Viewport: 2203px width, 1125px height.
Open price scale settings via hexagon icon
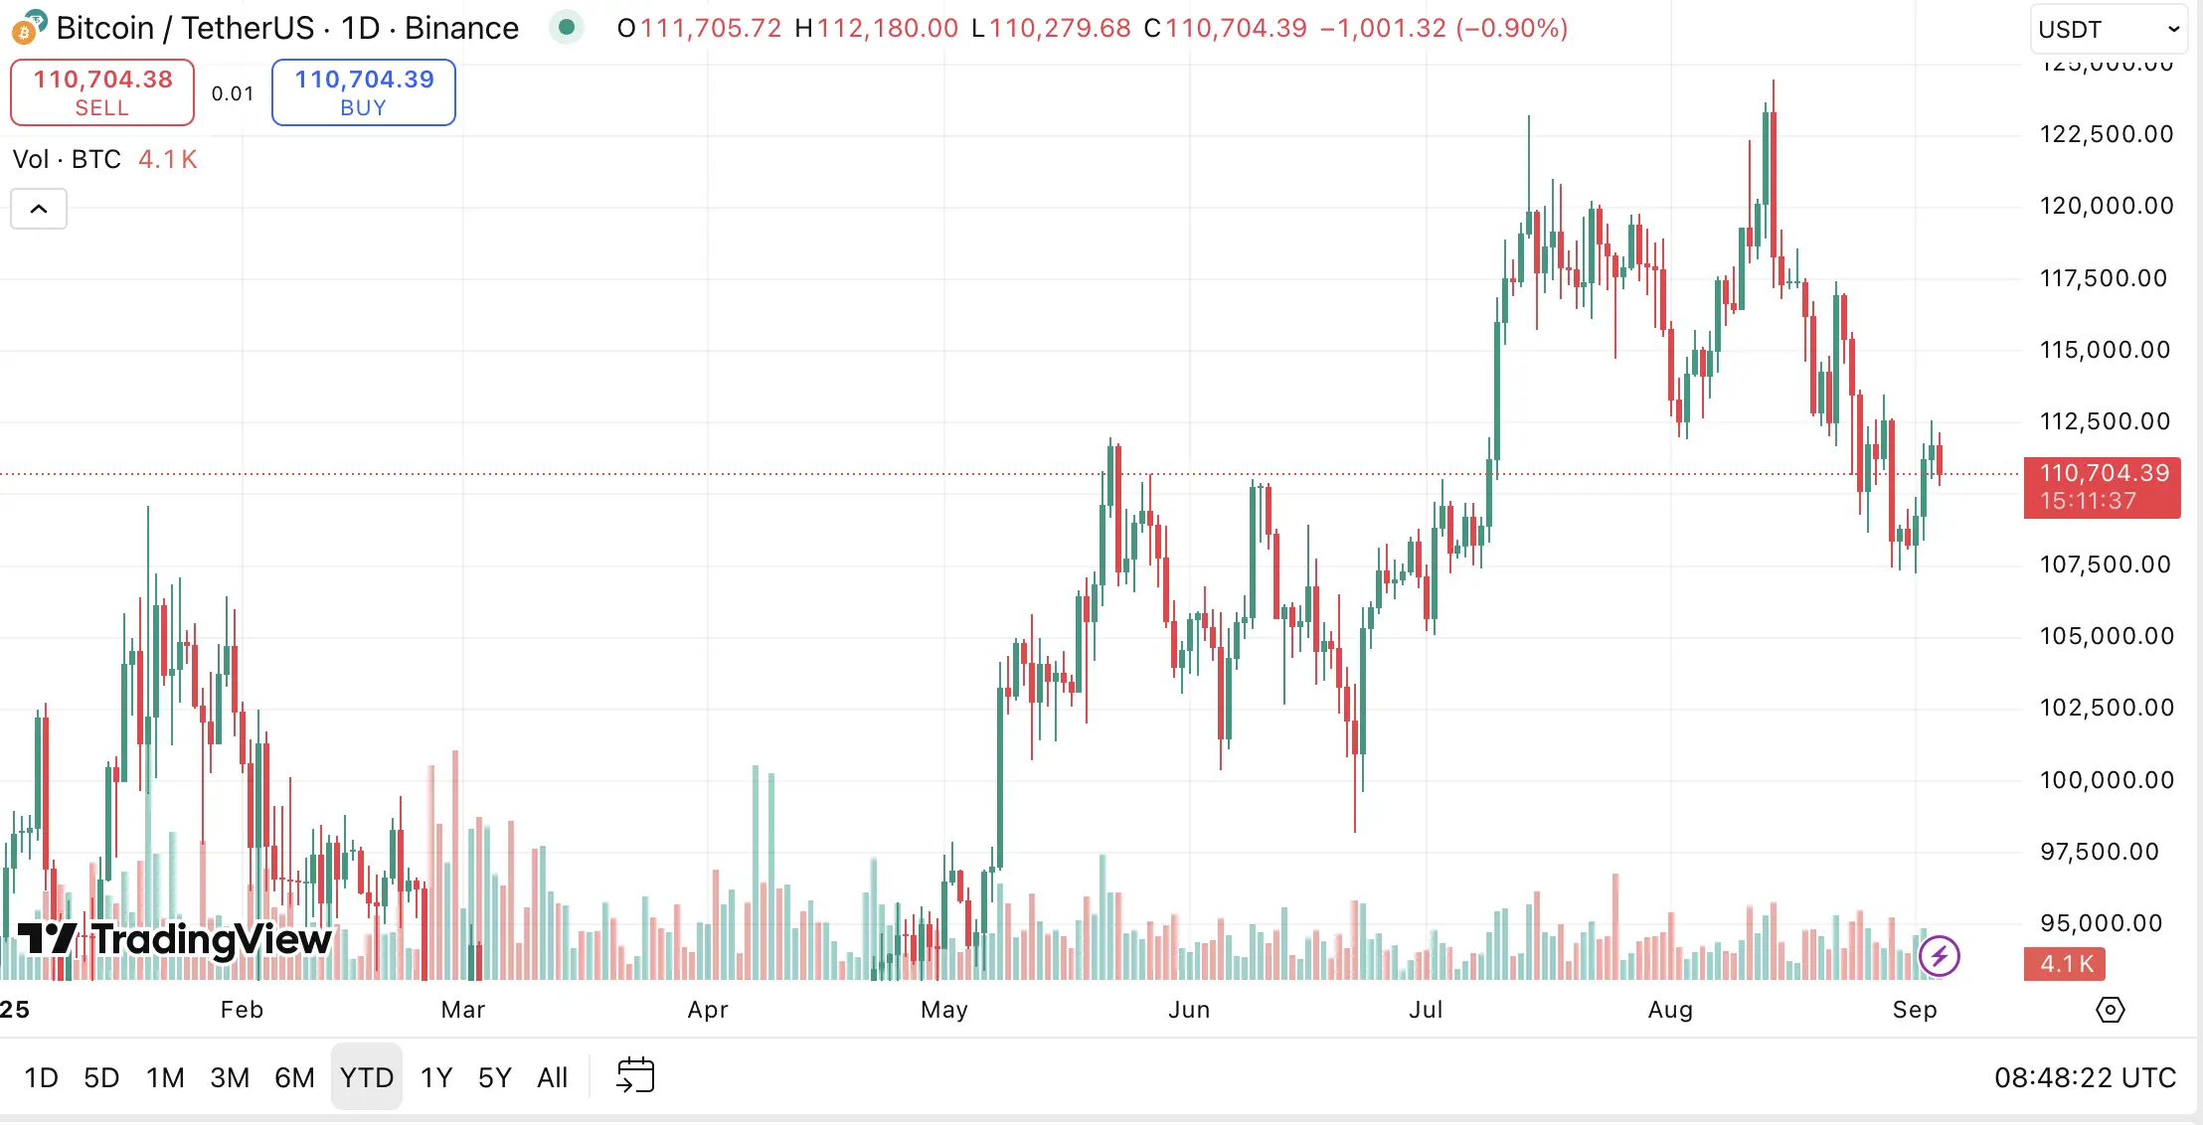point(2112,1011)
